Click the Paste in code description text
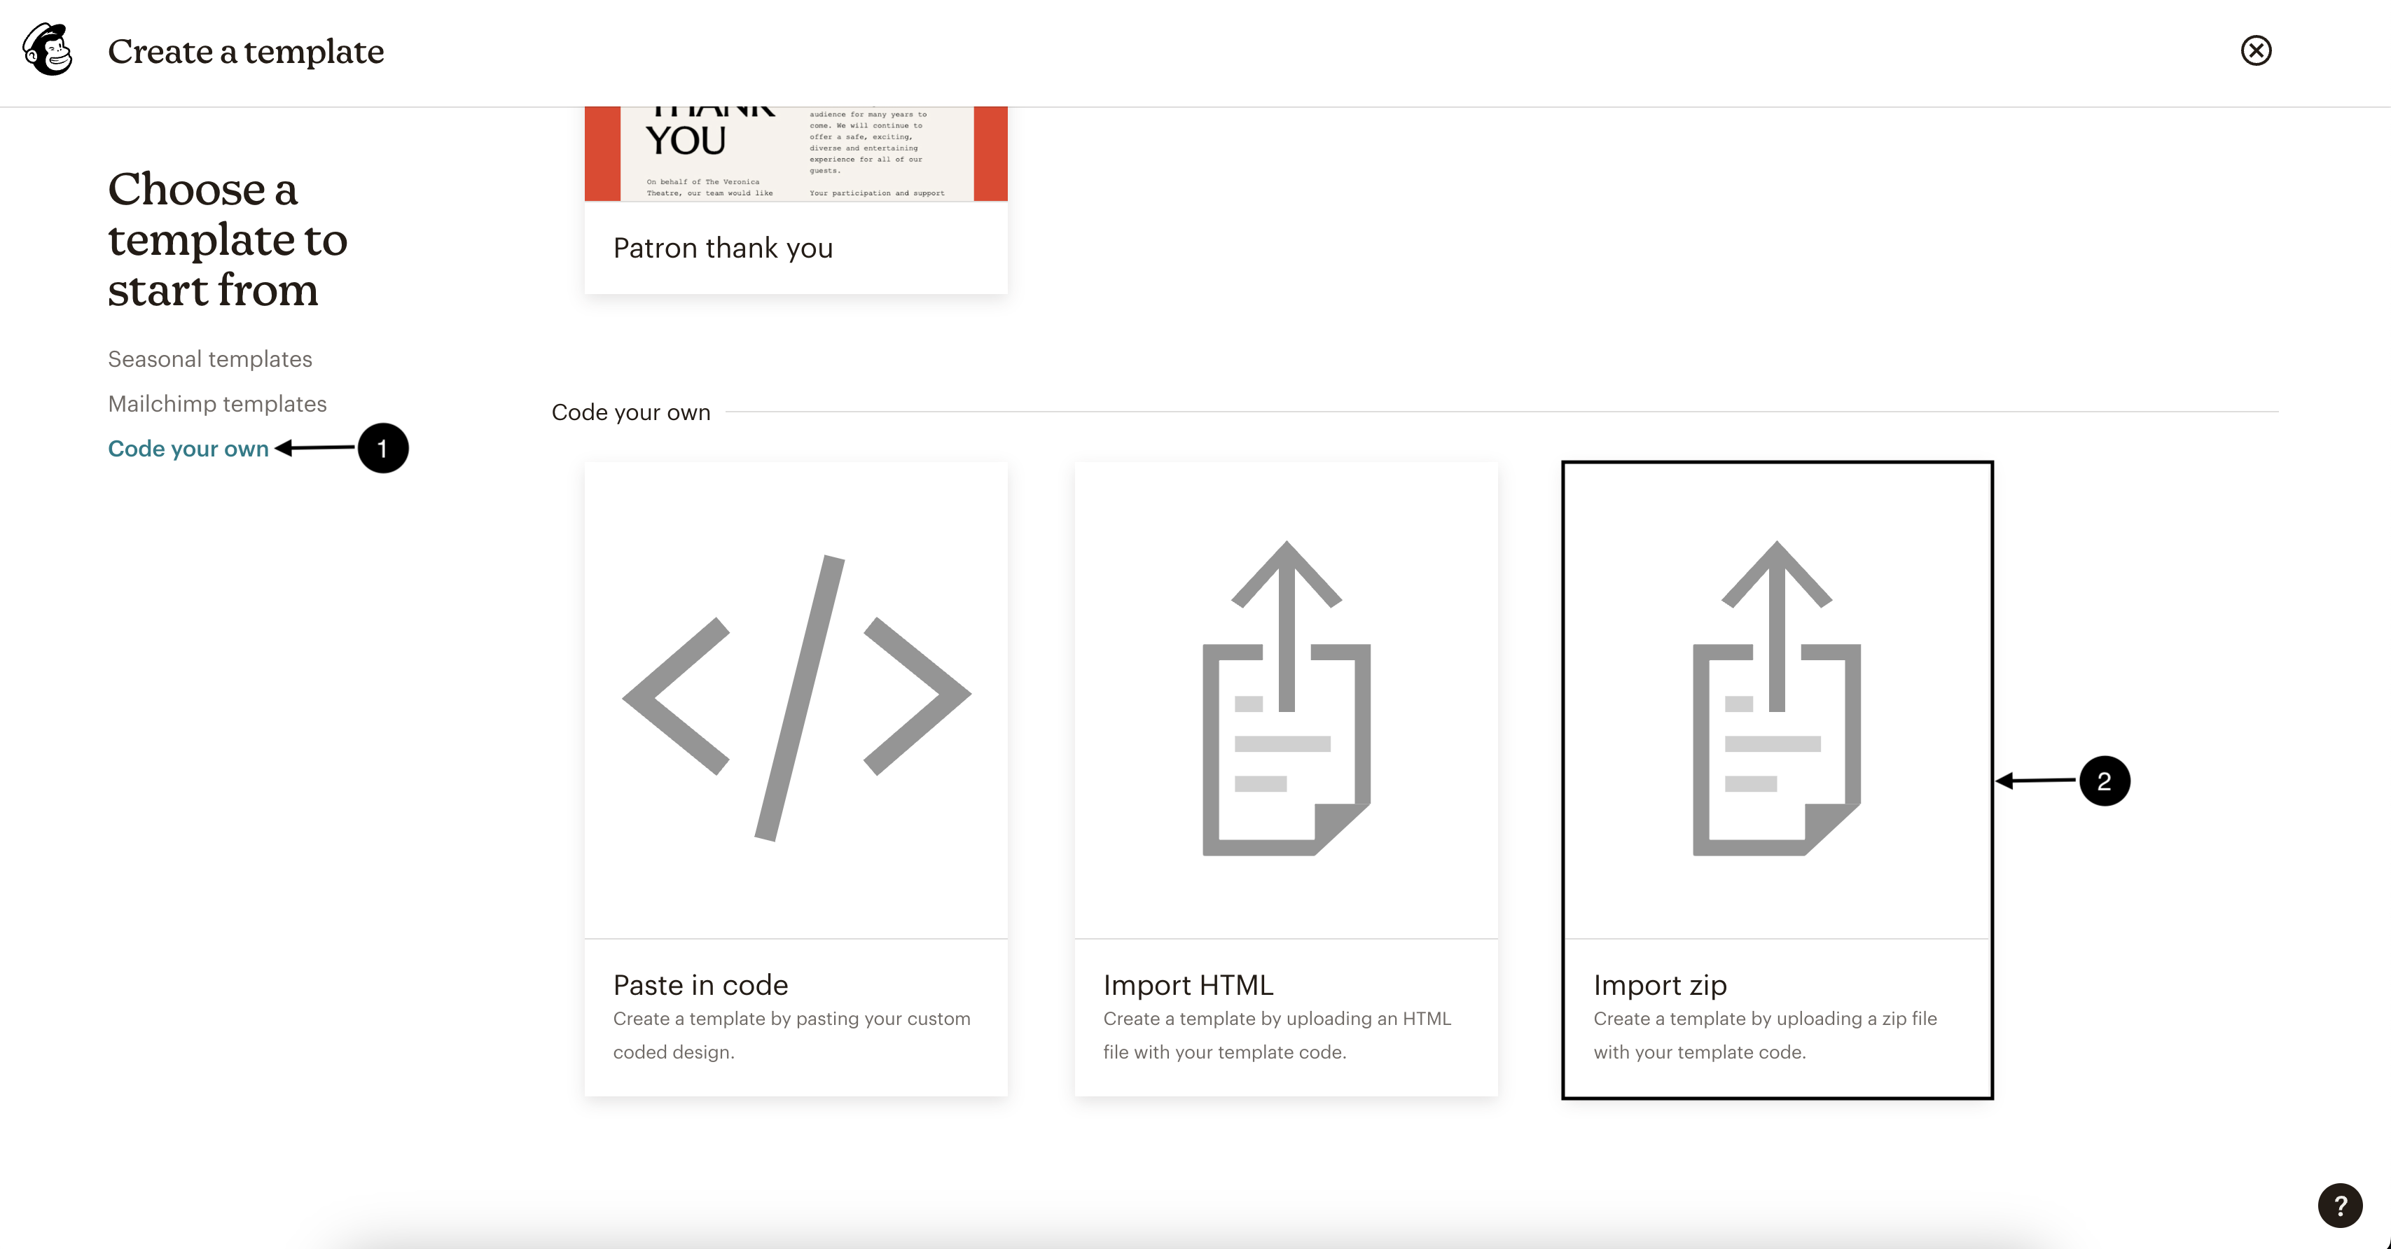Screen dimensions: 2391x1249 point(791,1035)
